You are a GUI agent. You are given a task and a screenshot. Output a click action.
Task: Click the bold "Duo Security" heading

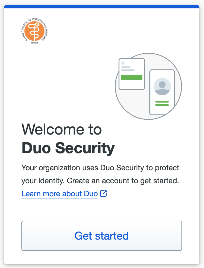point(68,148)
